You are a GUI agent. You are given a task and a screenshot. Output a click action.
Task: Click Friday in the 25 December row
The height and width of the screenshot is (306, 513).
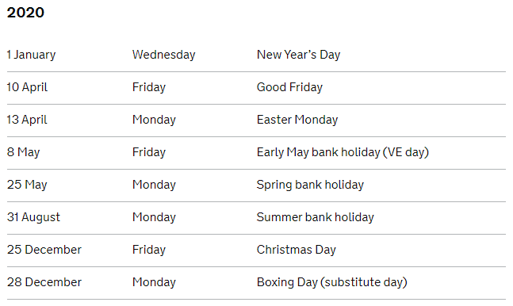(x=149, y=250)
